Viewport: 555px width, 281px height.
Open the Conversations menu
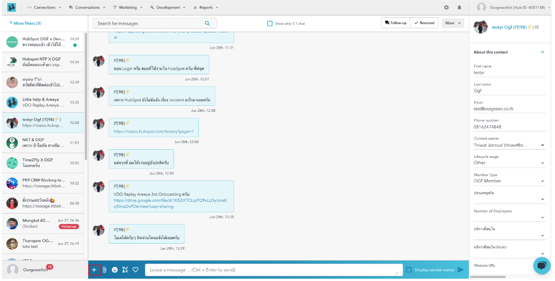[87, 7]
